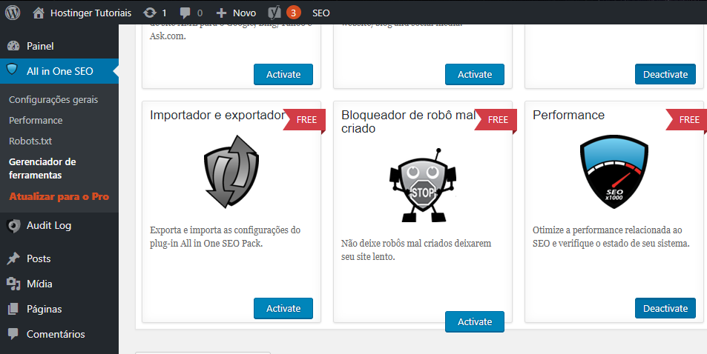Click the Comentários speech bubble icon
707x354 pixels.
point(13,334)
